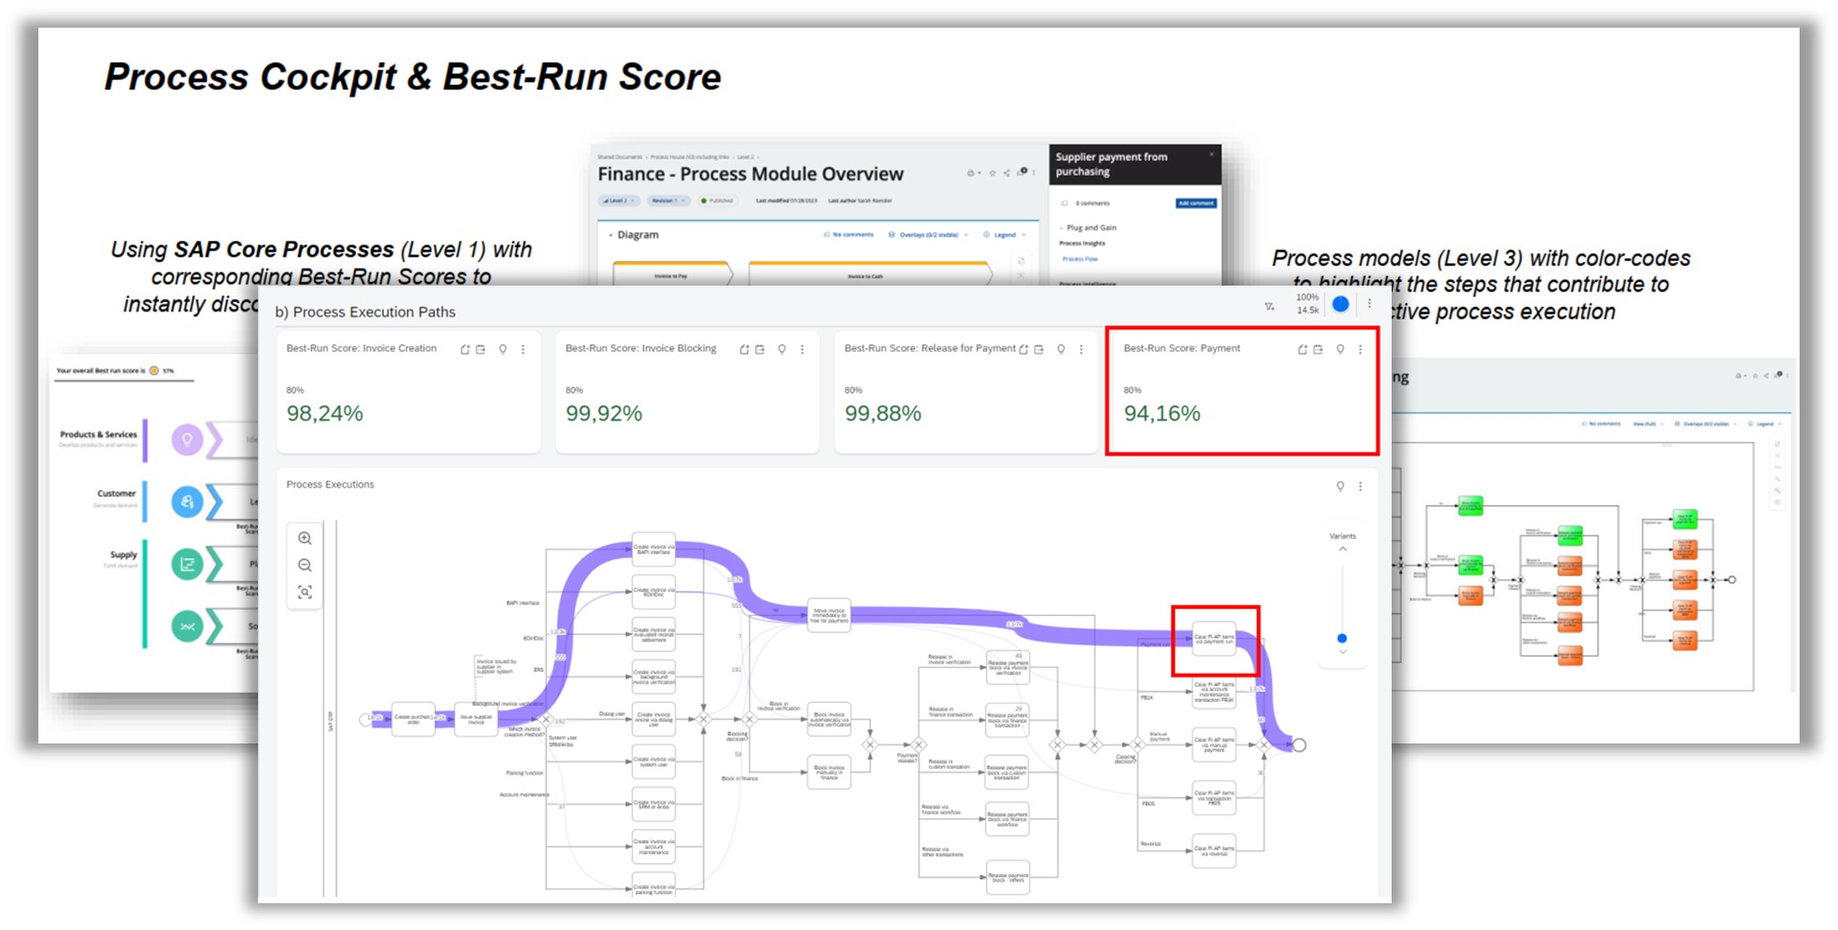
Task: Open lightbulb insights for Process Executions panel
Action: pos(1340,486)
